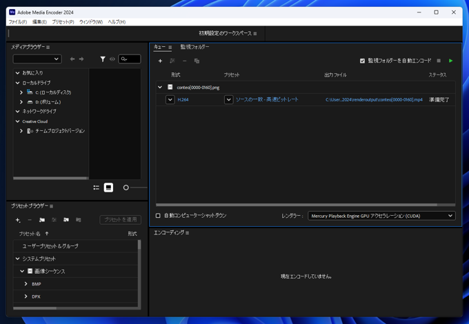
Task: Expand the C: local disk tree node
Action: 21,92
